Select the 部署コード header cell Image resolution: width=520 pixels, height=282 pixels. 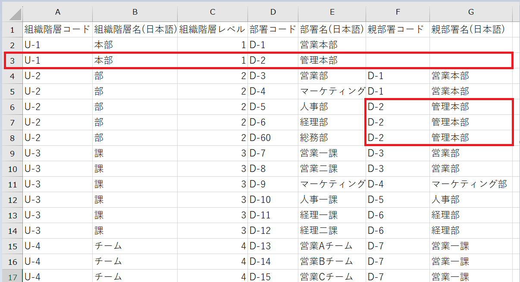coord(273,30)
